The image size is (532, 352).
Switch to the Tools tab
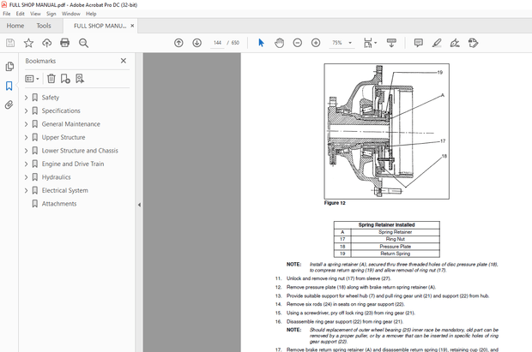(x=44, y=26)
